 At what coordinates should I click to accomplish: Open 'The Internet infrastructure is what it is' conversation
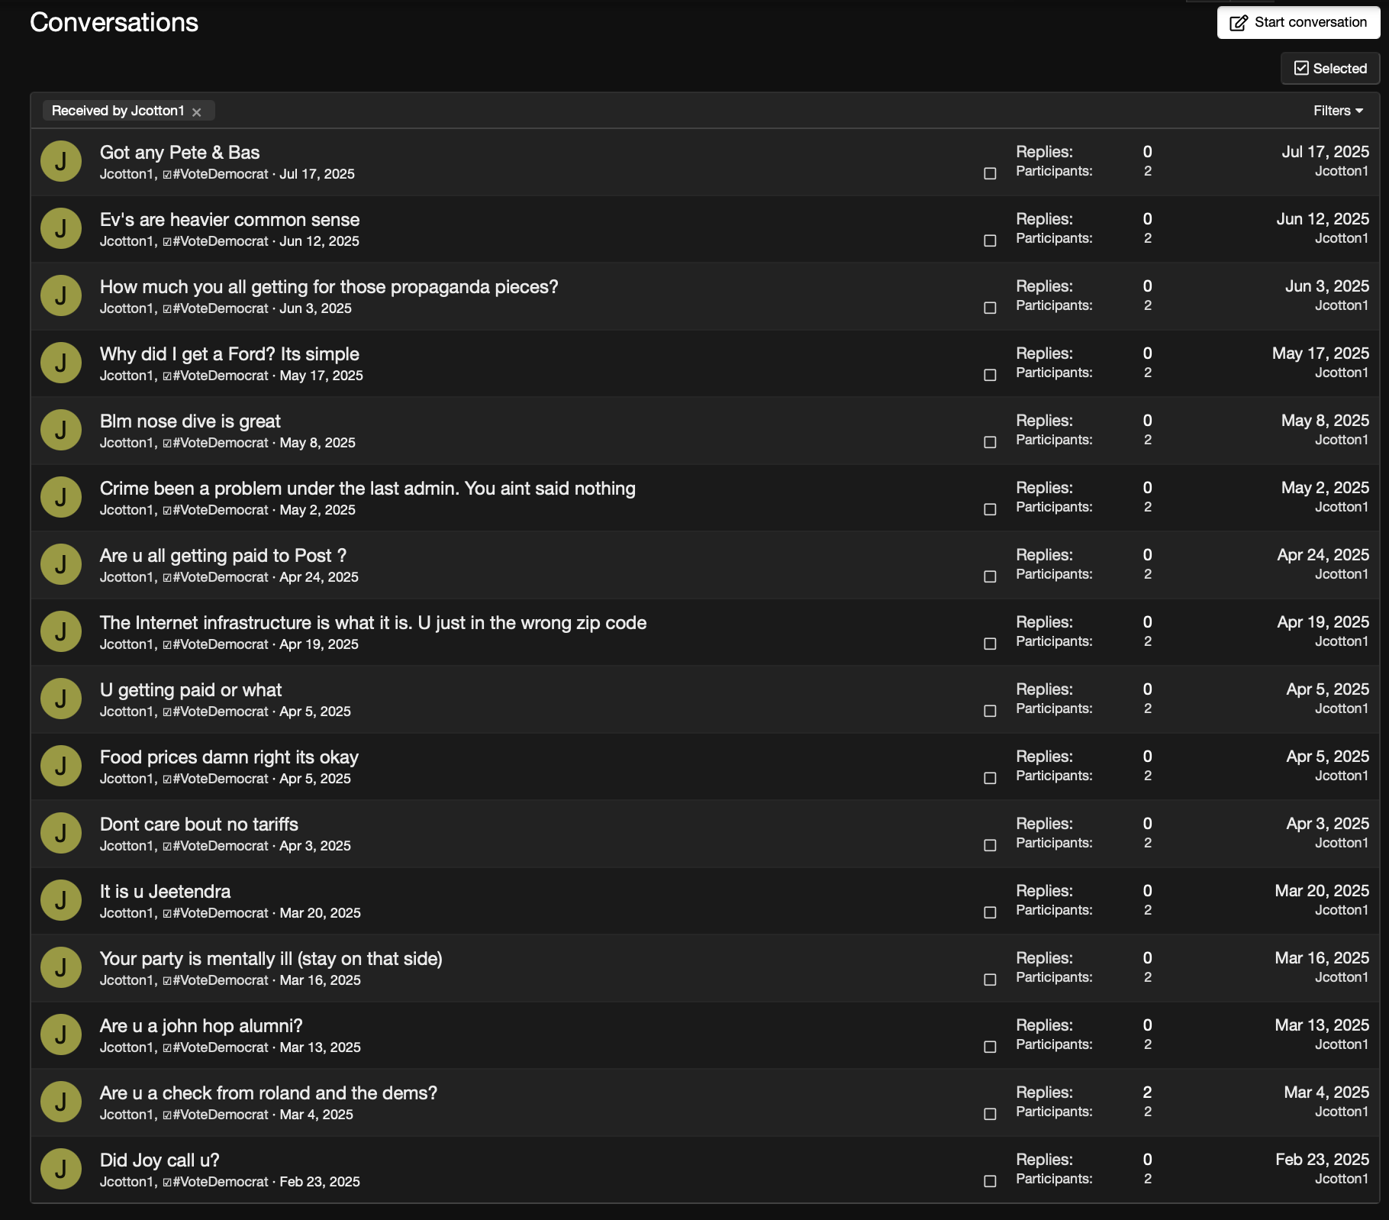click(x=373, y=623)
